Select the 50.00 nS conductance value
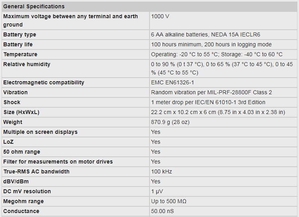This screenshot has width=299, height=217. [162, 211]
